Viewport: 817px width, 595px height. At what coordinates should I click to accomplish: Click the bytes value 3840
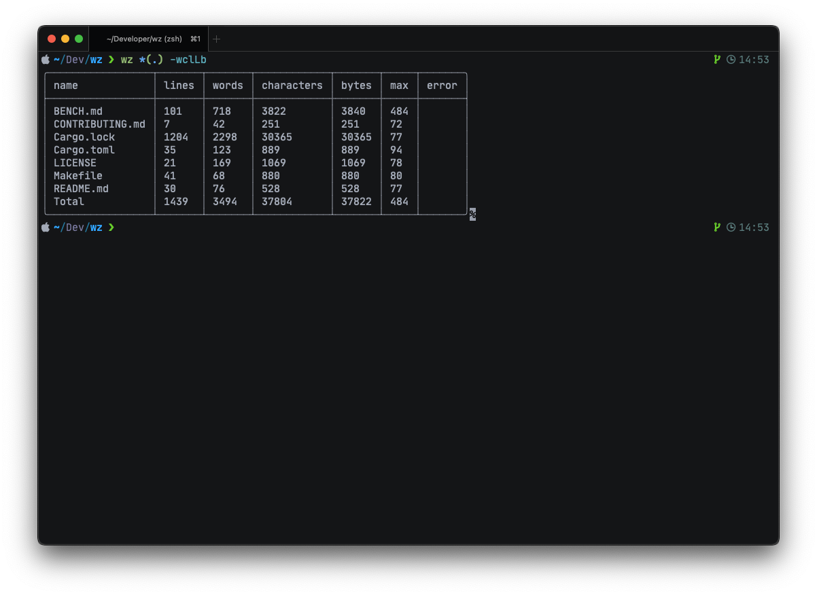(353, 111)
